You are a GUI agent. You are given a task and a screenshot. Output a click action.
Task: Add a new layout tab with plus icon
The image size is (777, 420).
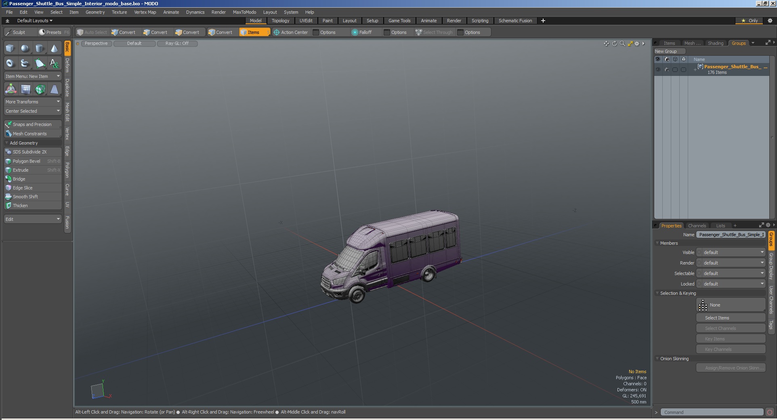coord(543,21)
